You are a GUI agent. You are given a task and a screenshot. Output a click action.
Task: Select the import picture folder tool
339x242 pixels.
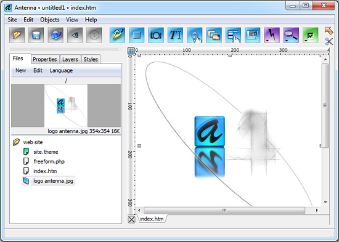[x=117, y=35]
